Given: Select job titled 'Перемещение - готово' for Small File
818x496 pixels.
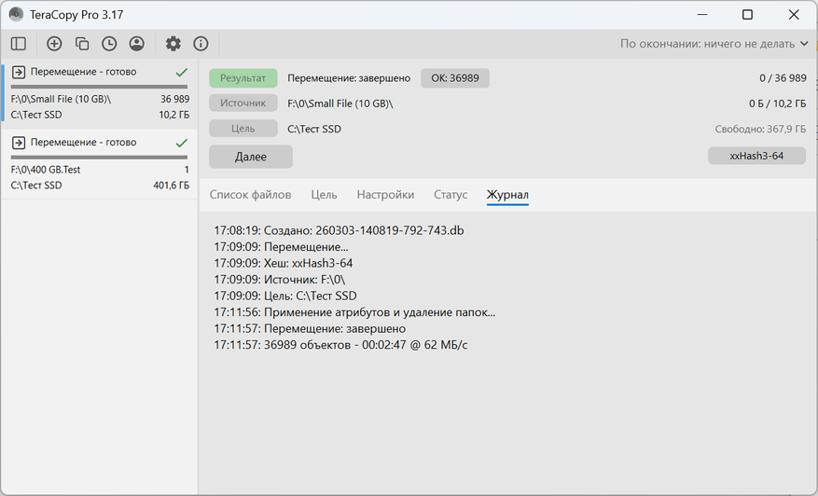Looking at the screenshot, I should point(83,72).
